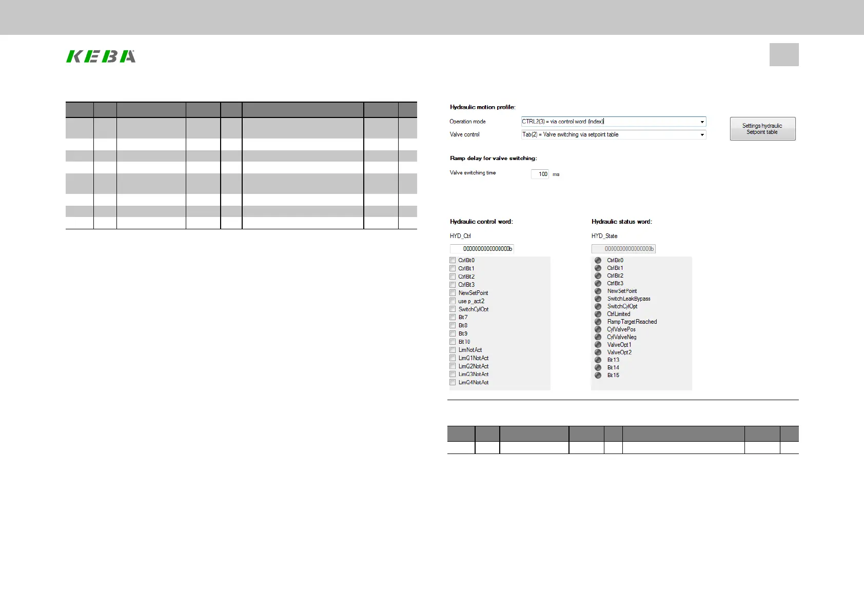Click the 'HYD_State' label
This screenshot has width=864, height=611.
604,236
